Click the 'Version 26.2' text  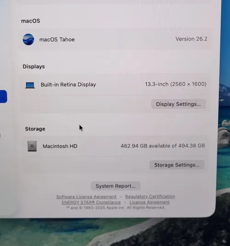click(191, 39)
